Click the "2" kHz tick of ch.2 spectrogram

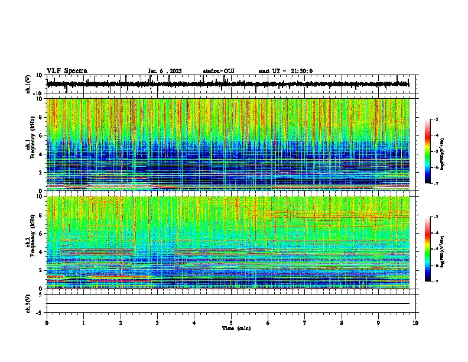pyautogui.click(x=41, y=270)
